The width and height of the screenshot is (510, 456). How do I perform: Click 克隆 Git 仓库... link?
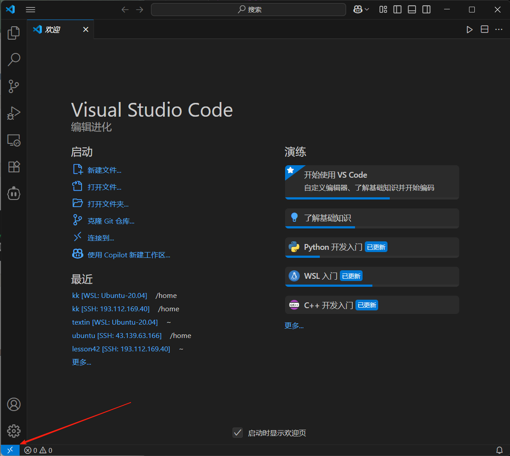[x=111, y=221]
